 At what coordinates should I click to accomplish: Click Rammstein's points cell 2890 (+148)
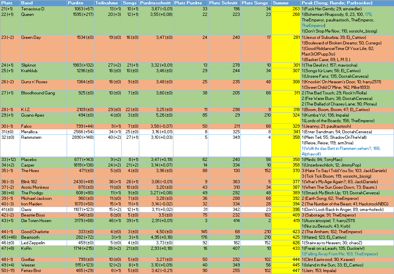81,146
